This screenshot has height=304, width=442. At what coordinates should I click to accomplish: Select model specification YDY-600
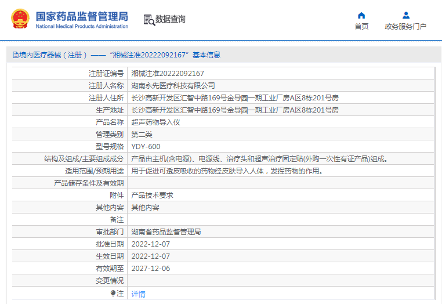coord(146,146)
